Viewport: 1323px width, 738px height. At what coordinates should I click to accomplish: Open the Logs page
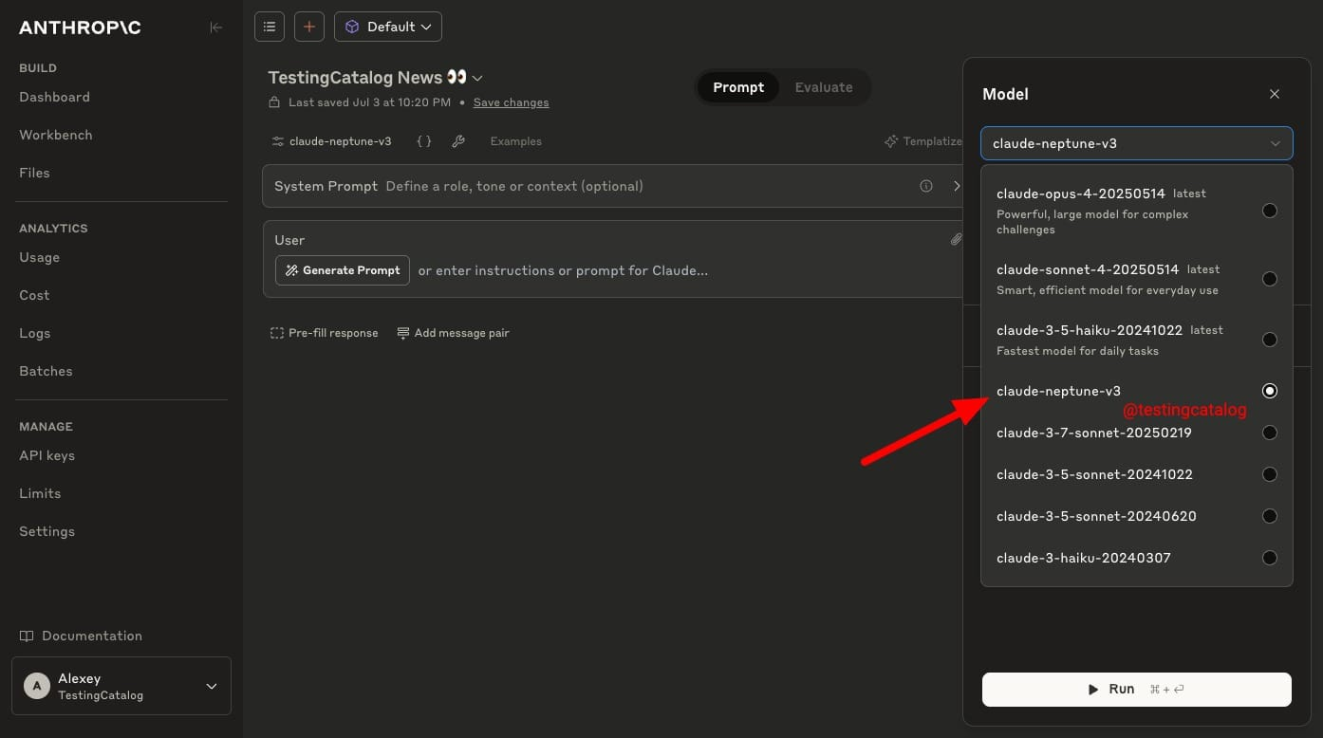[x=35, y=333]
